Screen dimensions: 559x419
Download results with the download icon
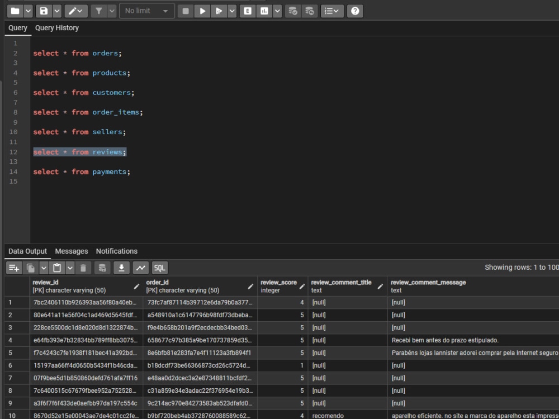[121, 268]
